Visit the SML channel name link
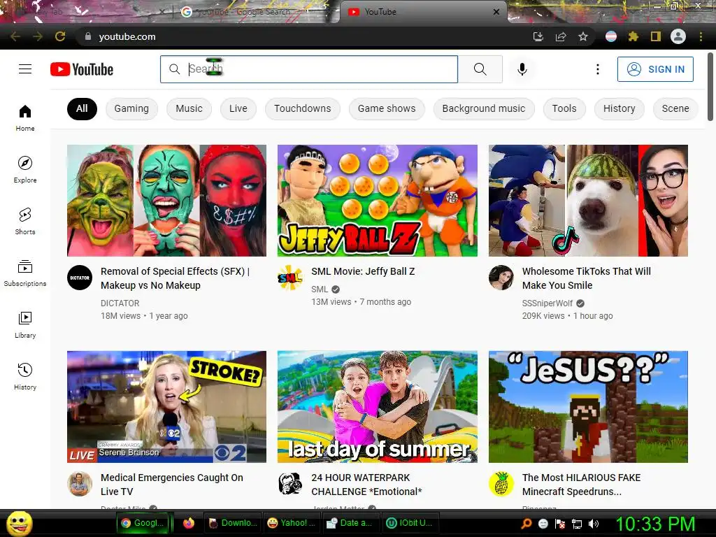The image size is (716, 537). tap(320, 289)
